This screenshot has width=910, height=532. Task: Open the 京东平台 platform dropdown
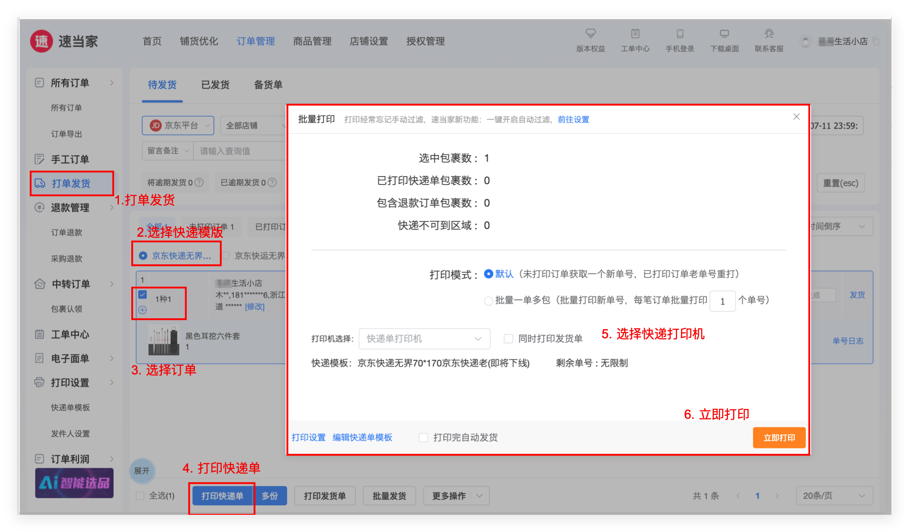pos(178,126)
